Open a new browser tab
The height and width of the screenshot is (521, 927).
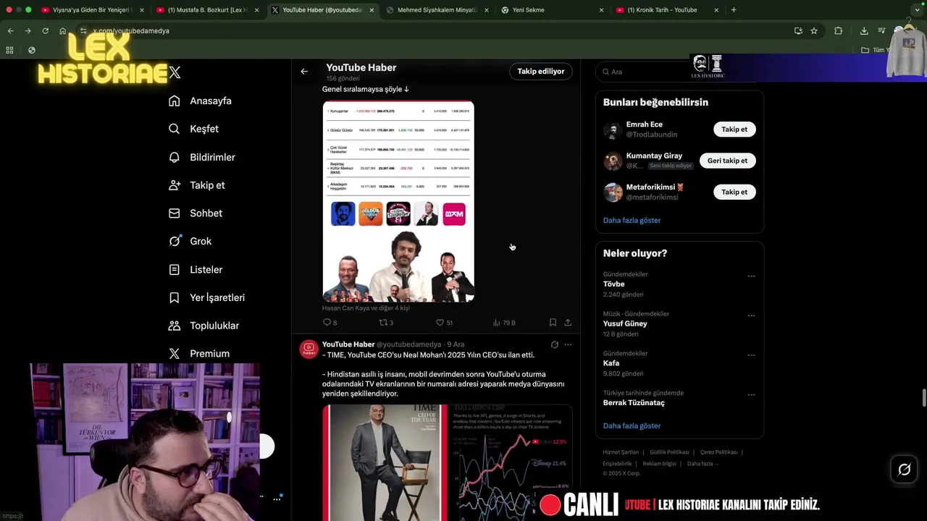click(x=734, y=10)
